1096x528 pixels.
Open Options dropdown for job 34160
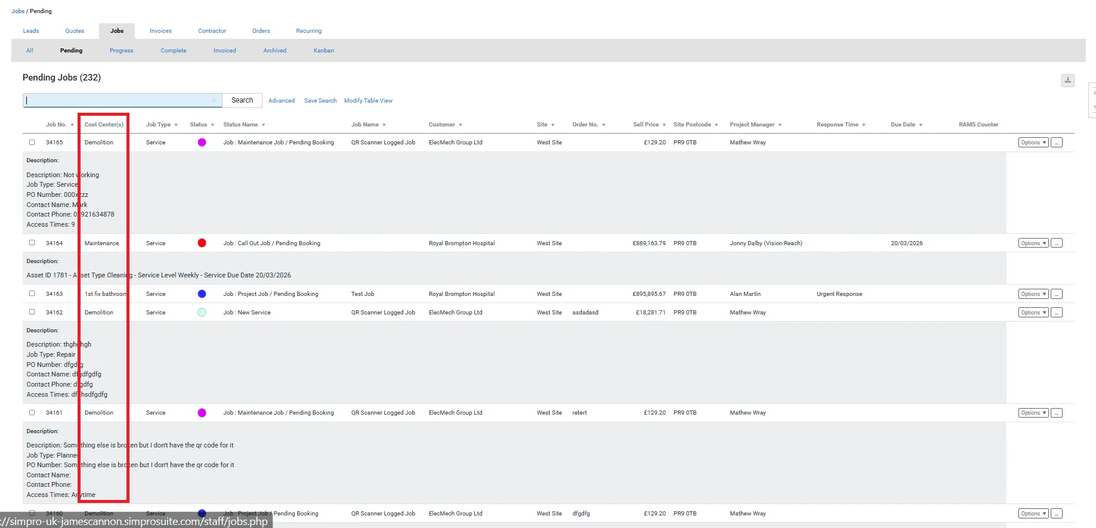tap(1033, 514)
